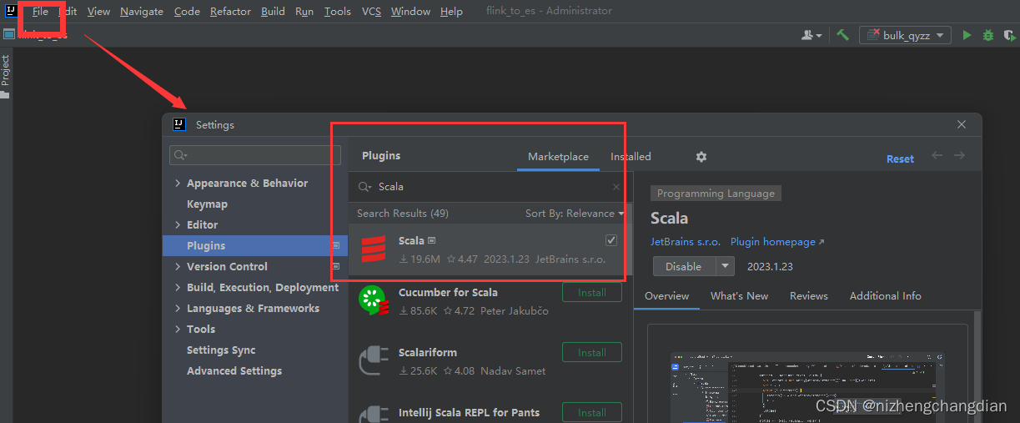
Task: Click the settings search input field
Action: [255, 155]
